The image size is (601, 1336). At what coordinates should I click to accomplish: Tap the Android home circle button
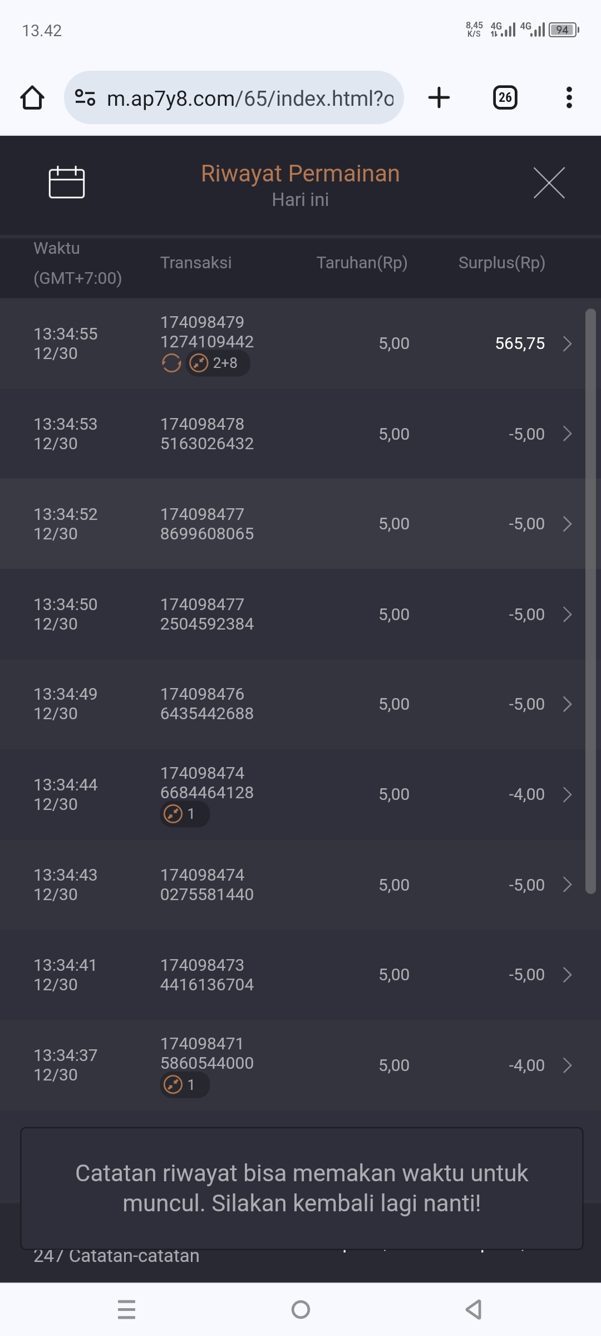pos(300,1310)
